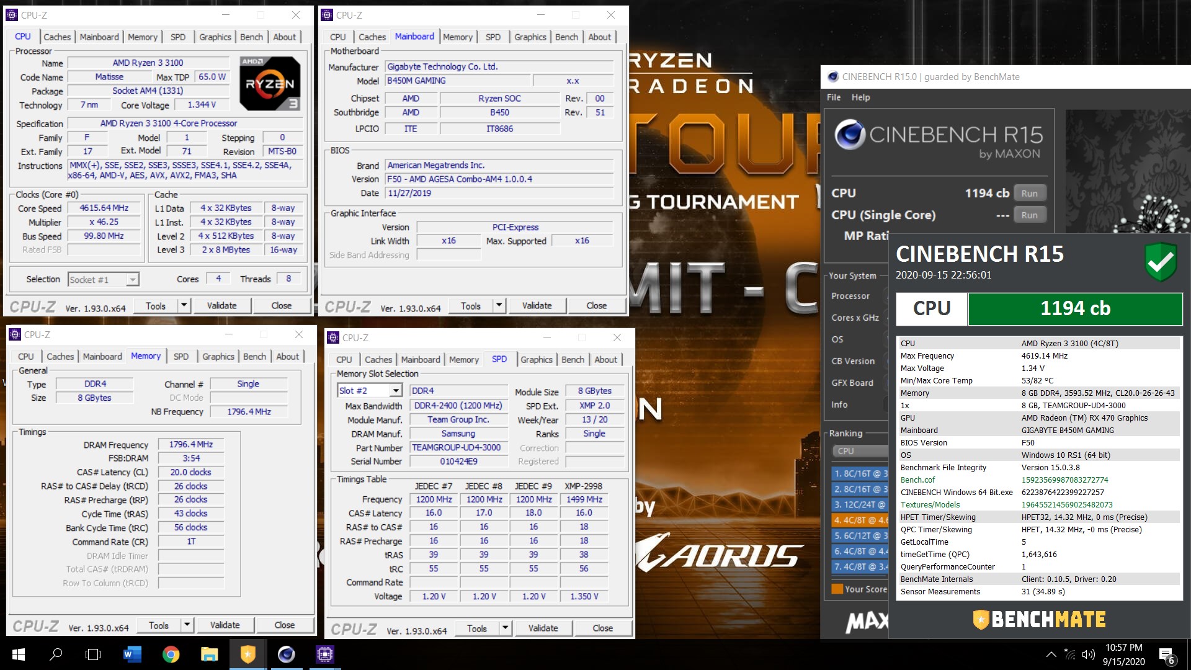Open Graphics tab in Memory window
Screen dimensions: 1191x670
[218, 357]
